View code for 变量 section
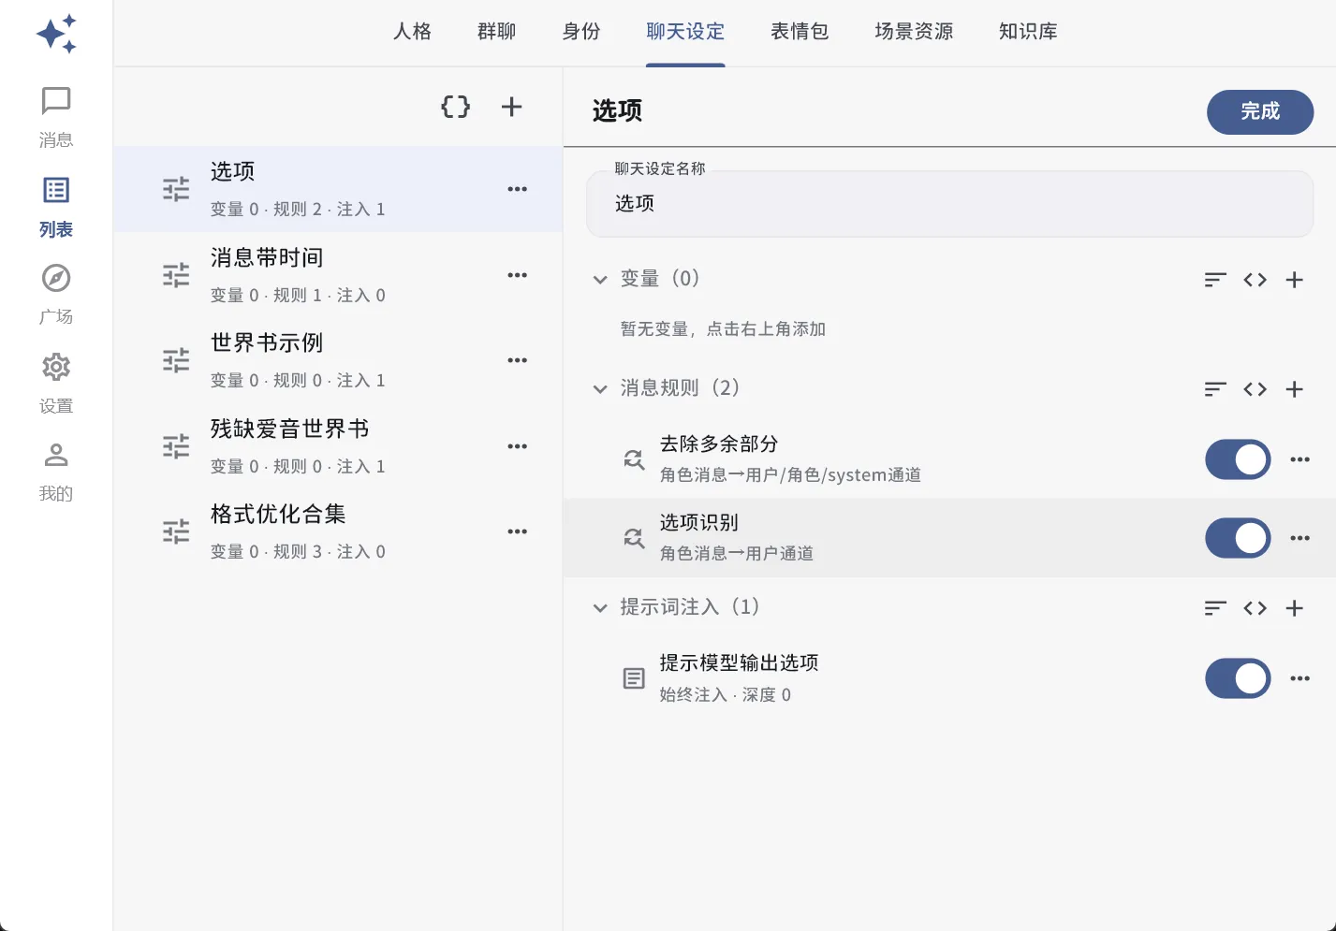 click(x=1255, y=280)
